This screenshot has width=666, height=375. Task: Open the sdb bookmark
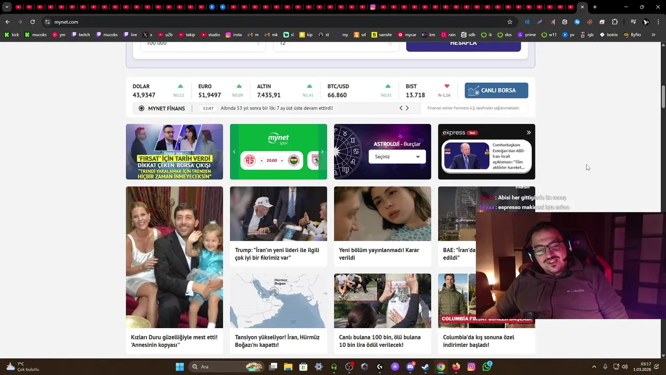coord(468,35)
